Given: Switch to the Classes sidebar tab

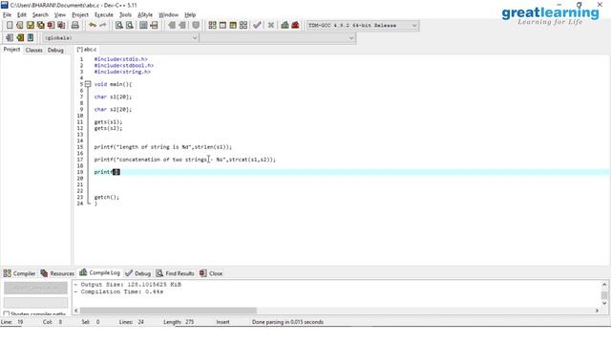Looking at the screenshot, I should 34,50.
